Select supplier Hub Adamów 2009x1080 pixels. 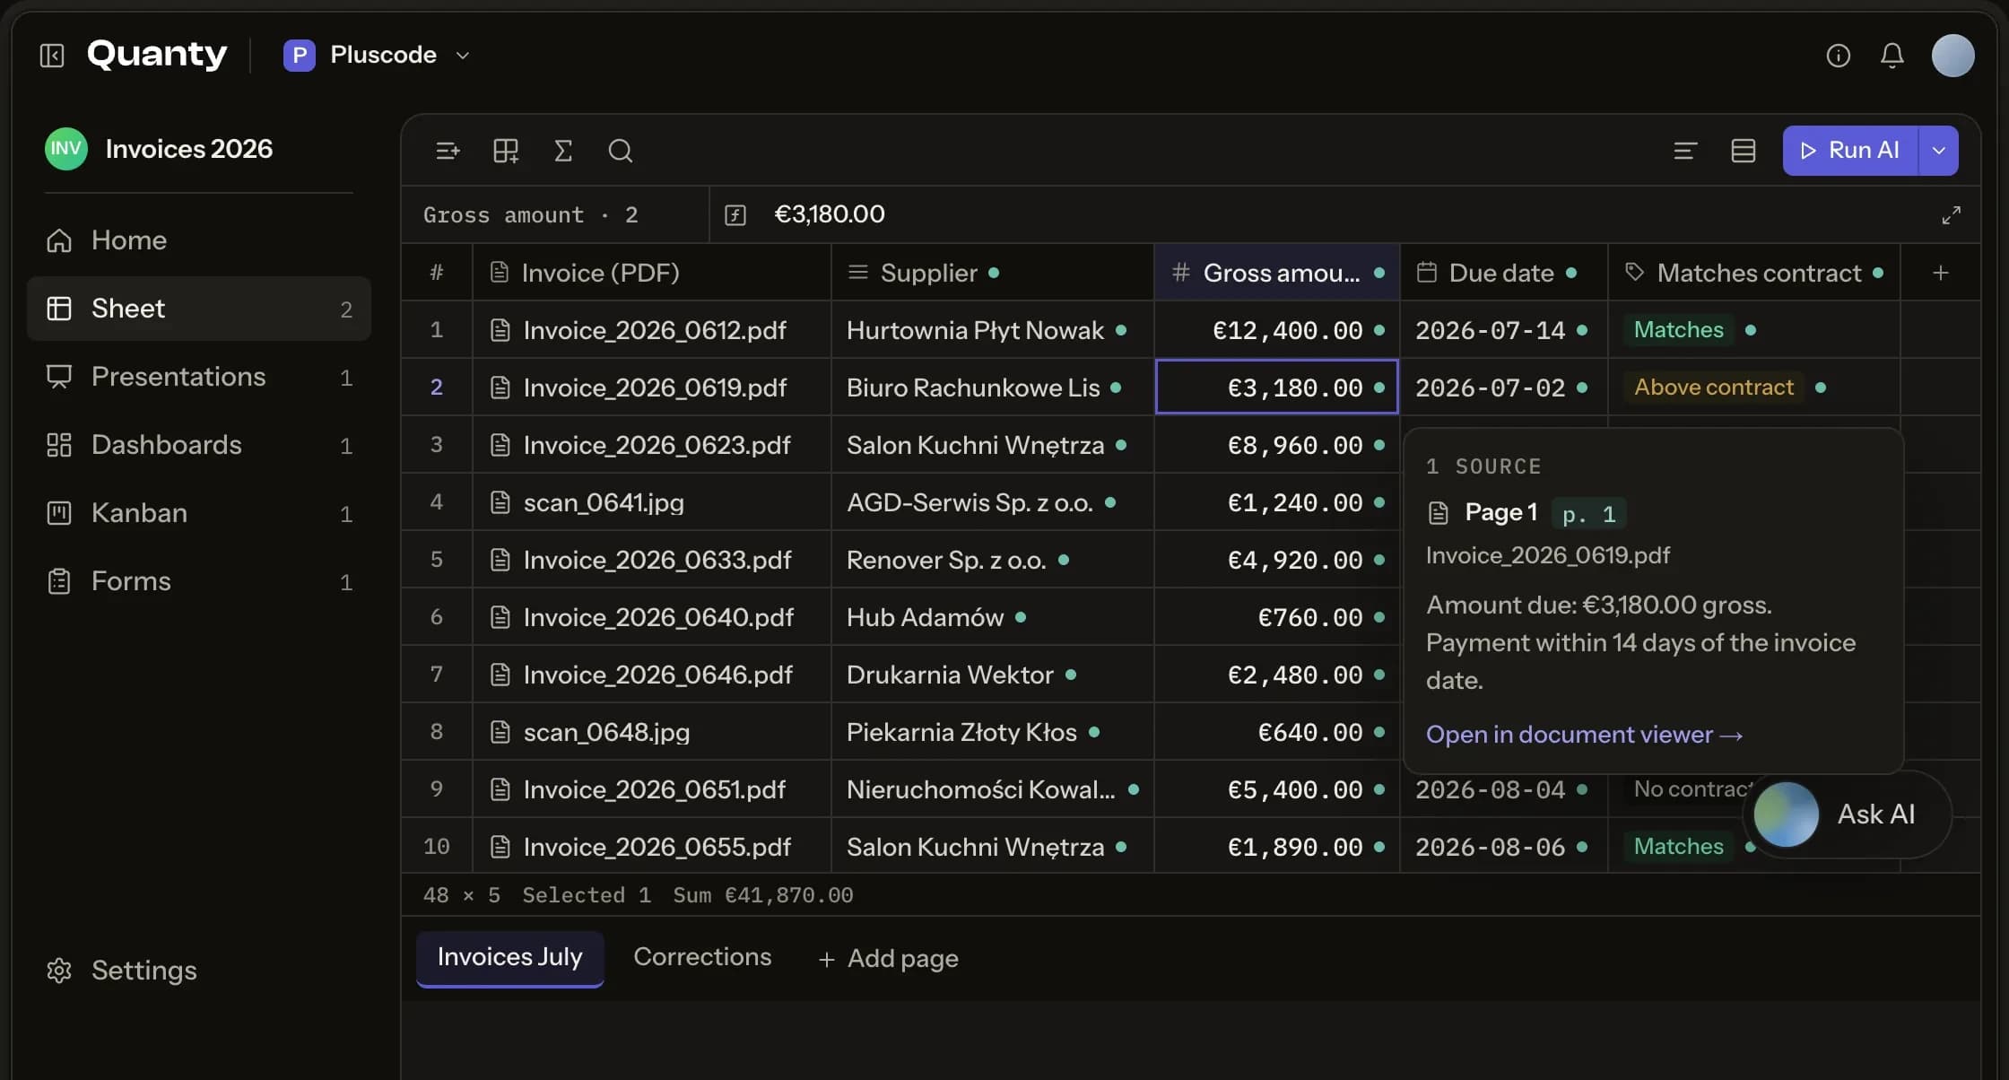click(992, 617)
